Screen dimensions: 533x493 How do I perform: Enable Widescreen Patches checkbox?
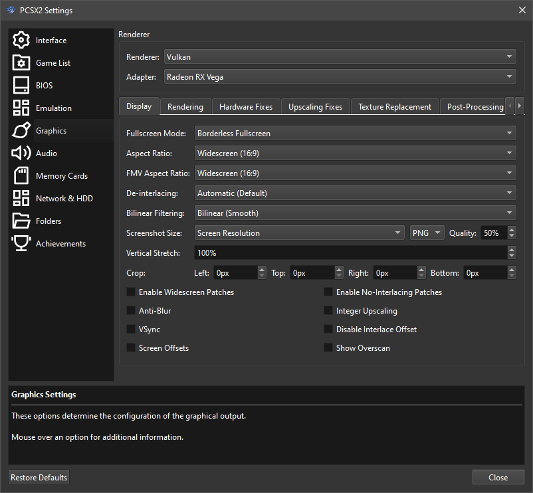pos(131,292)
